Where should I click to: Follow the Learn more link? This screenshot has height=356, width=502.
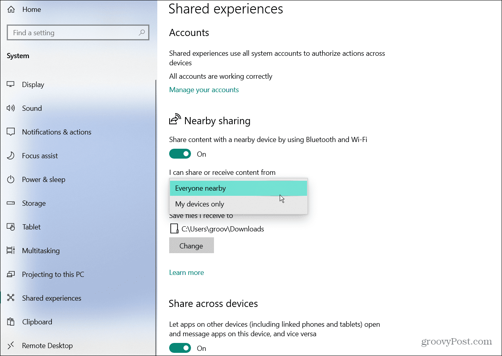(186, 273)
